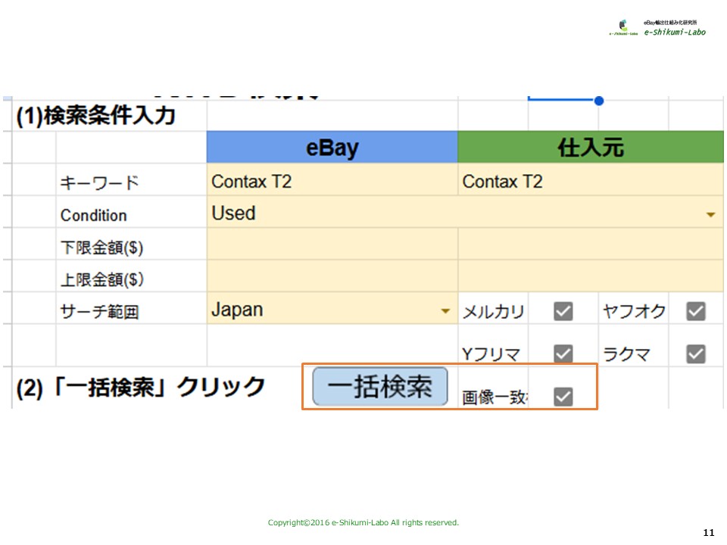Toggle the メルカリ checkbox

click(x=563, y=311)
